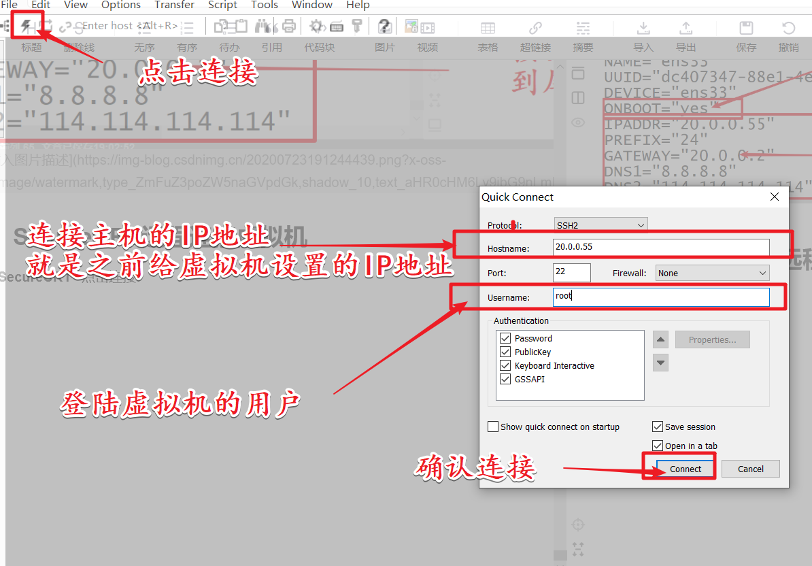812x566 pixels.
Task: Click the split-view layout icon on right sidebar
Action: pos(578,98)
